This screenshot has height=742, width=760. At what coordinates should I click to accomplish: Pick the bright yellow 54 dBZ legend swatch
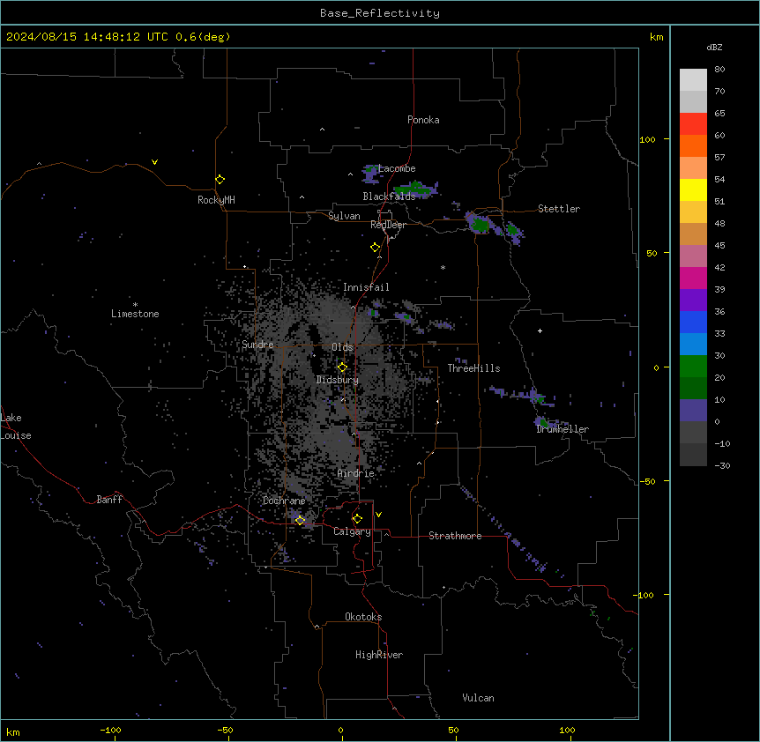(x=693, y=189)
